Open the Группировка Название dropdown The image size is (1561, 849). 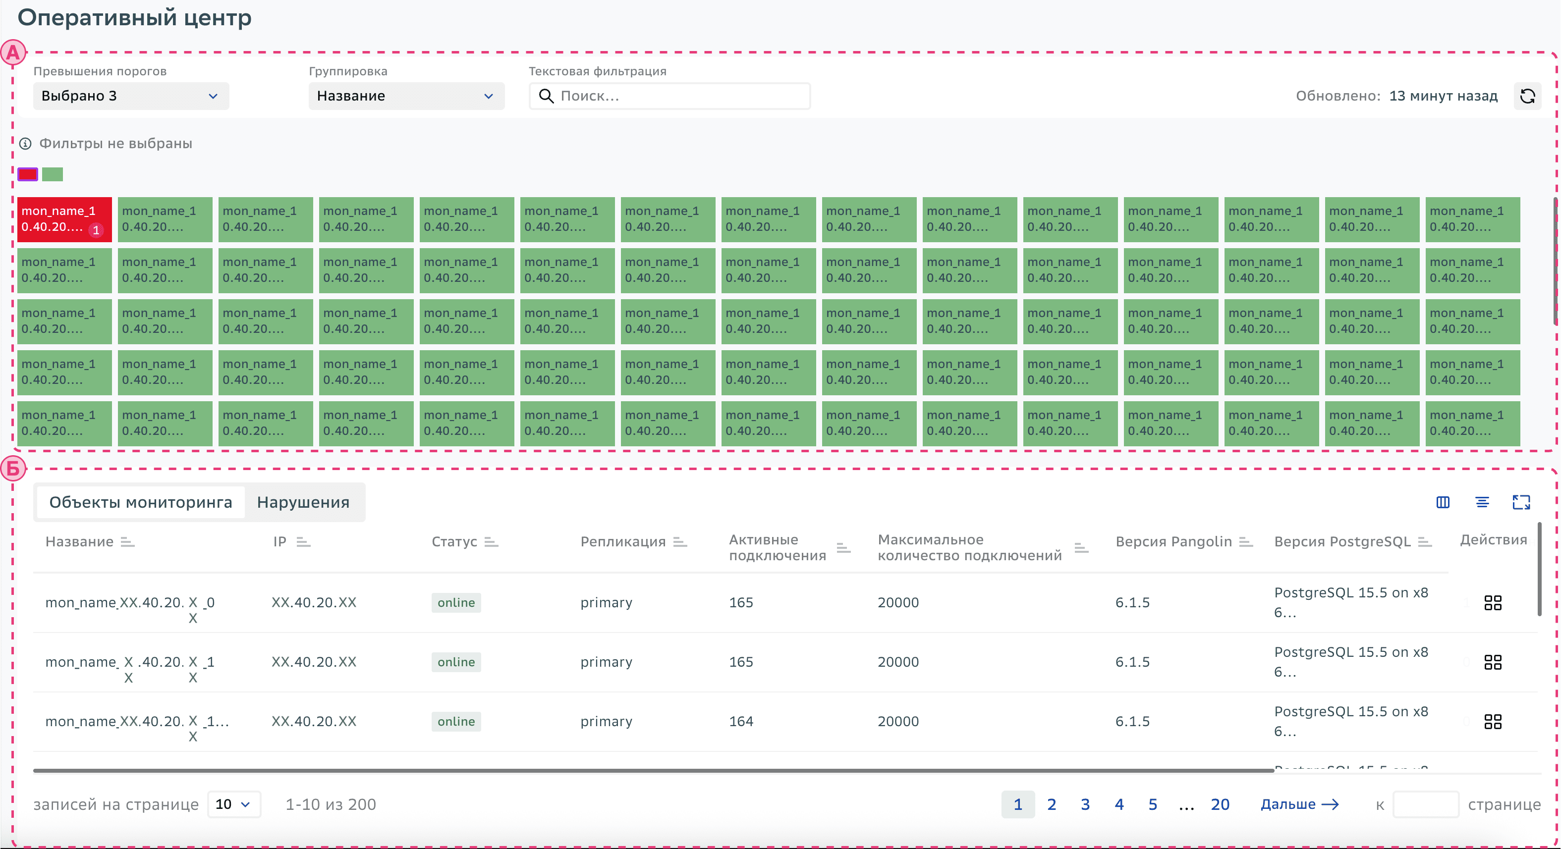[406, 96]
